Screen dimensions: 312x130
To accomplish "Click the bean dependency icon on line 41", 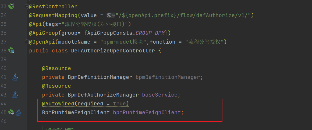I will coord(15,77).
